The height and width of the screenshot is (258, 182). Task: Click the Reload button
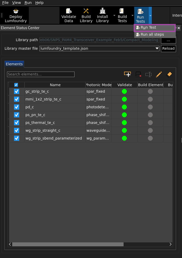tap(168, 48)
